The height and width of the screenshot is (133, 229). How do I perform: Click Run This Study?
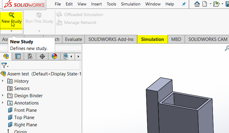coord(39,18)
